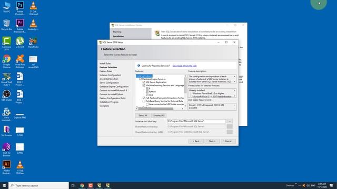Click the Server Configuration wizard step

coord(109,83)
